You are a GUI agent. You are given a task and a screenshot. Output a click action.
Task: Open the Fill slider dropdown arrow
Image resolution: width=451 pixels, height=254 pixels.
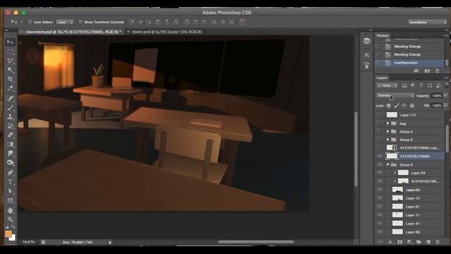point(445,106)
